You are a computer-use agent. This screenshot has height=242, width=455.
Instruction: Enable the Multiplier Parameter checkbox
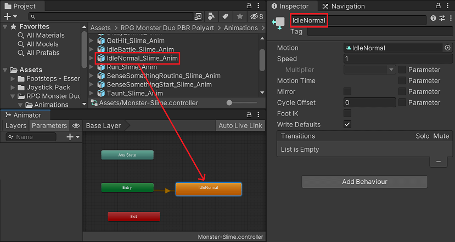point(402,70)
